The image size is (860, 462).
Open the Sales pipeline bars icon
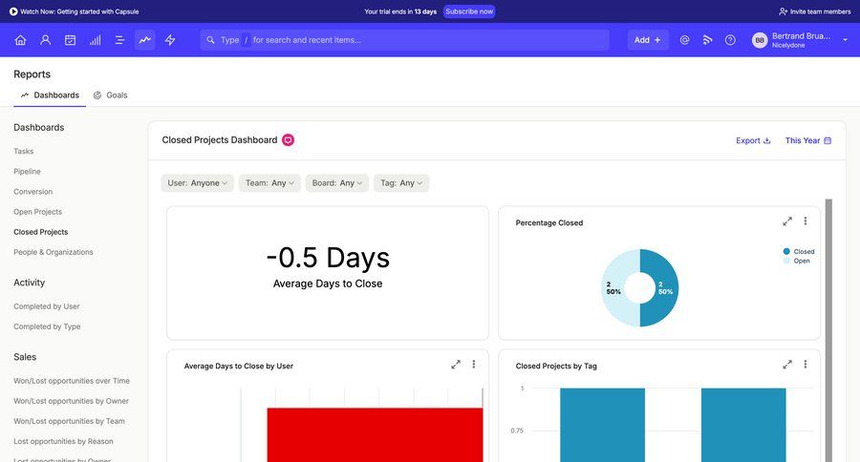95,40
